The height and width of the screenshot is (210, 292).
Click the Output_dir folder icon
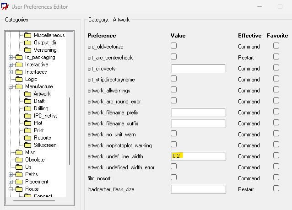27,43
